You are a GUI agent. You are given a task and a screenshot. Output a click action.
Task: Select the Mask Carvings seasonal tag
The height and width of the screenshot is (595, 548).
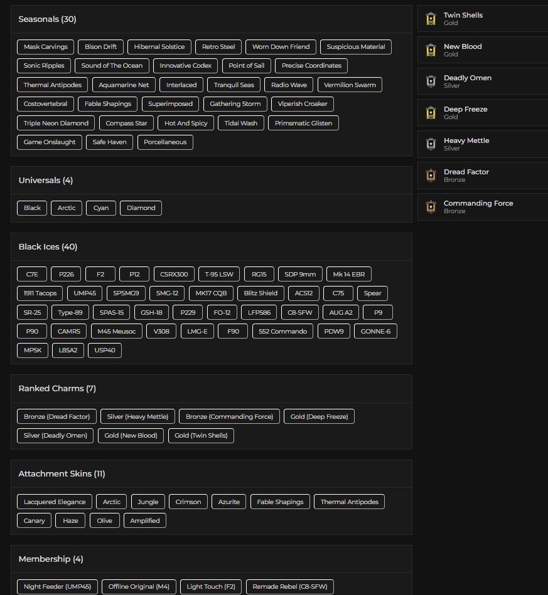coord(46,46)
